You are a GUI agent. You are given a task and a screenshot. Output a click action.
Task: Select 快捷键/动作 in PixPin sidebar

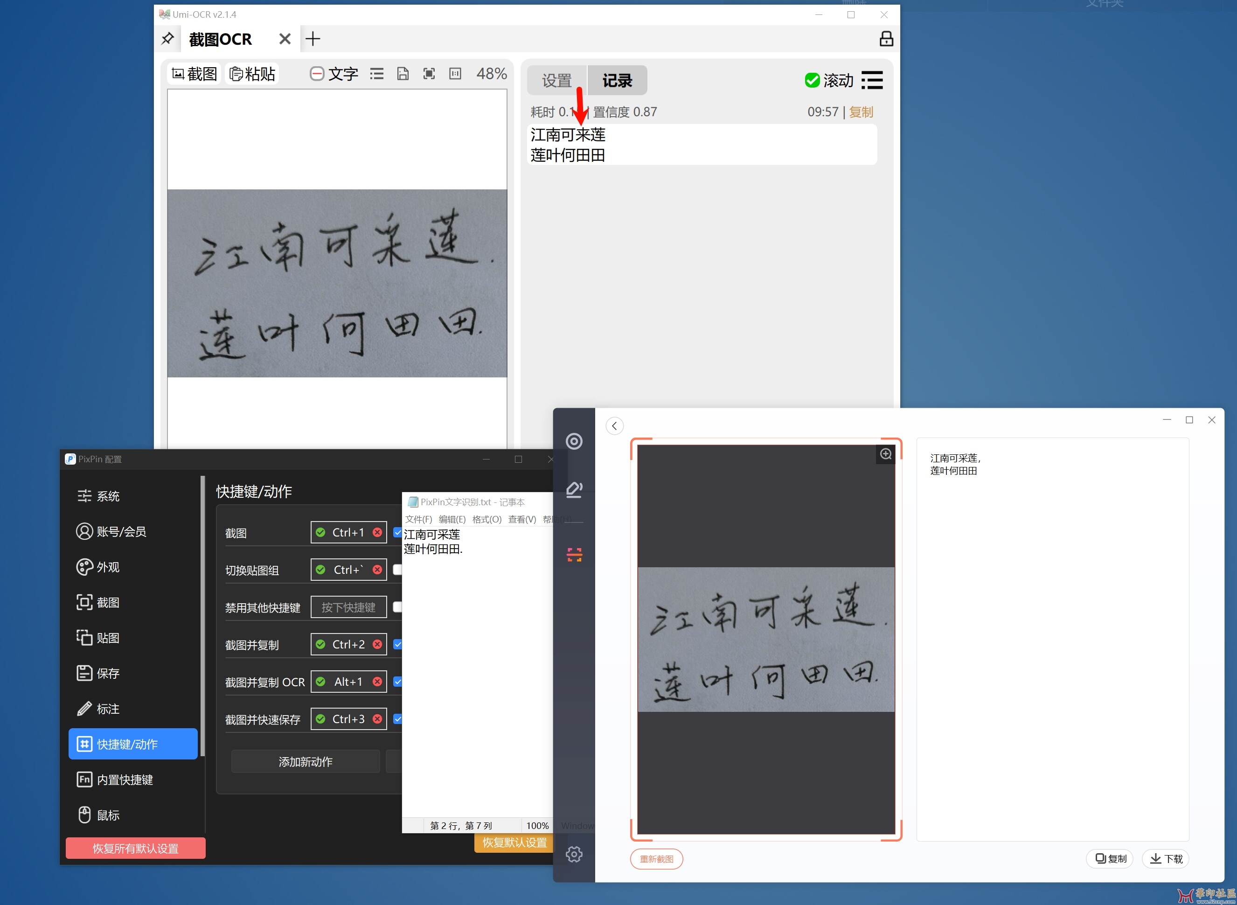[133, 744]
